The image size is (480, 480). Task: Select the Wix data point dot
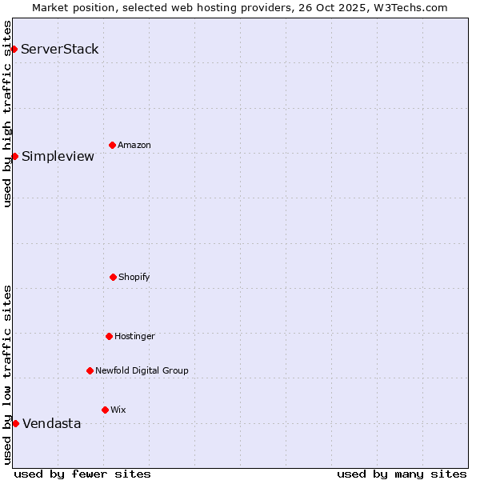(105, 410)
